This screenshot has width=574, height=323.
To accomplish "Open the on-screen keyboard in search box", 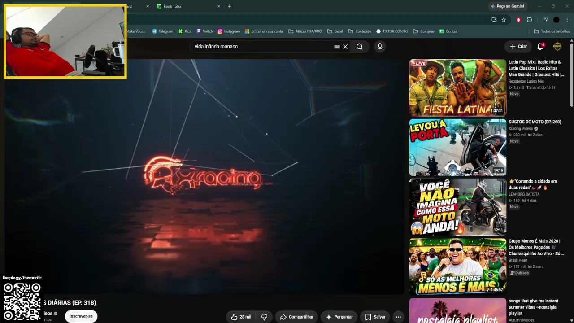I will pos(337,47).
